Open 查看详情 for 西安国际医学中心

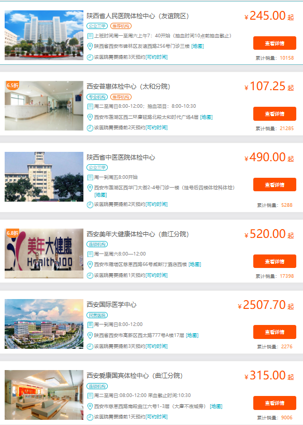[x=275, y=332]
